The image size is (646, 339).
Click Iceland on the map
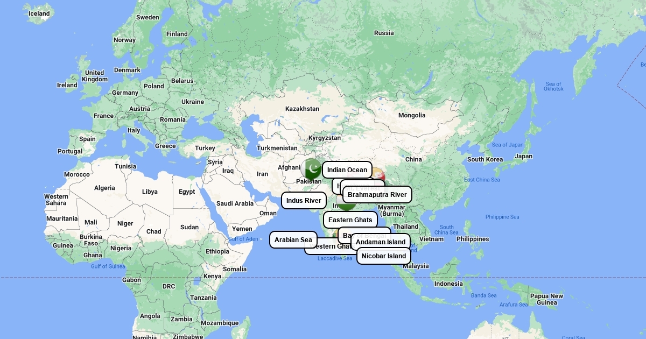39,13
